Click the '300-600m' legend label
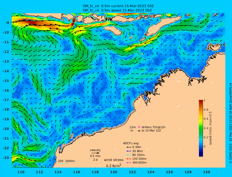 point(139,163)
